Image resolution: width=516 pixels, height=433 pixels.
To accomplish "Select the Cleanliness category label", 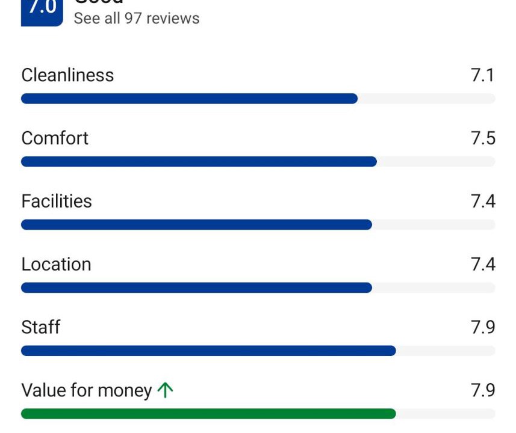I will click(67, 75).
